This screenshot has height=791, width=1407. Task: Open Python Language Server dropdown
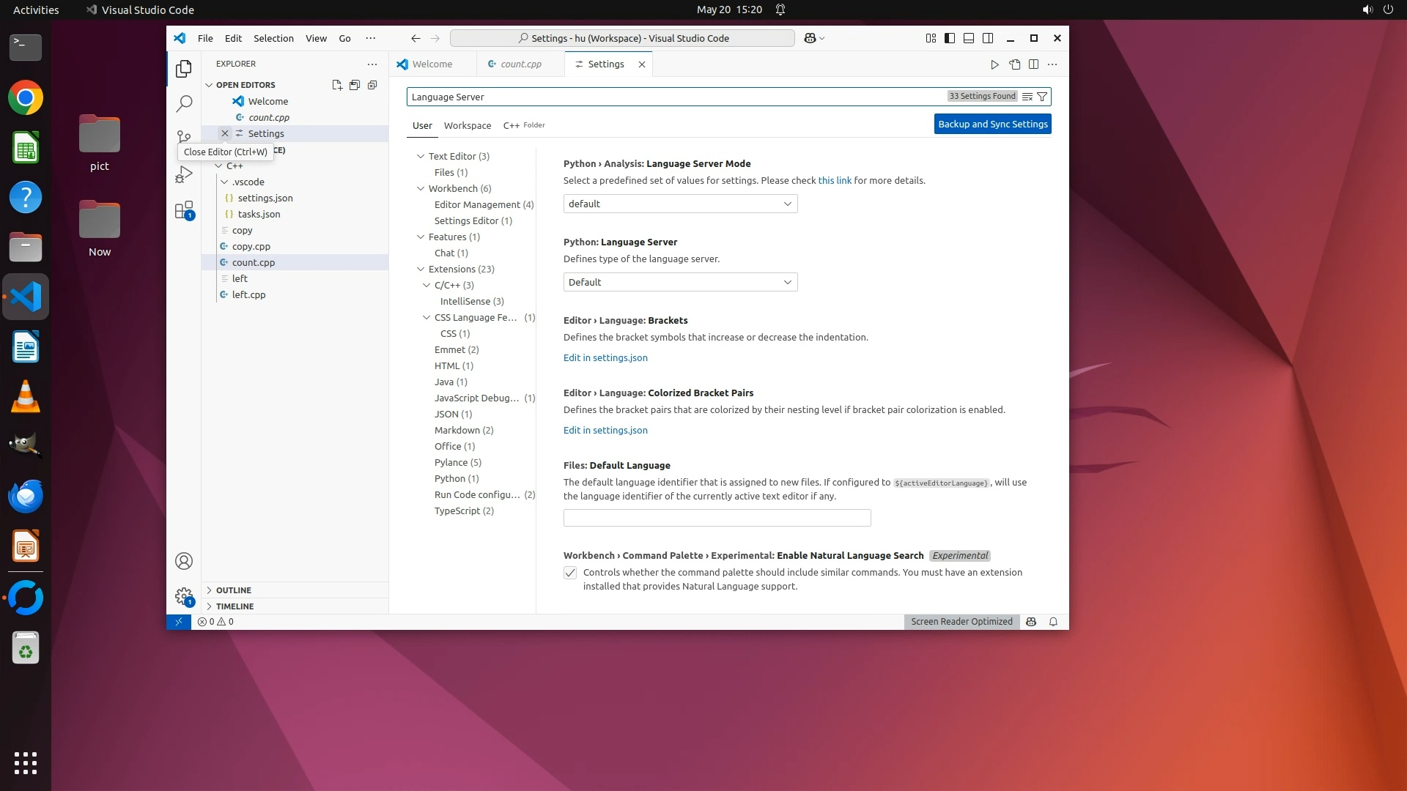[x=680, y=282]
